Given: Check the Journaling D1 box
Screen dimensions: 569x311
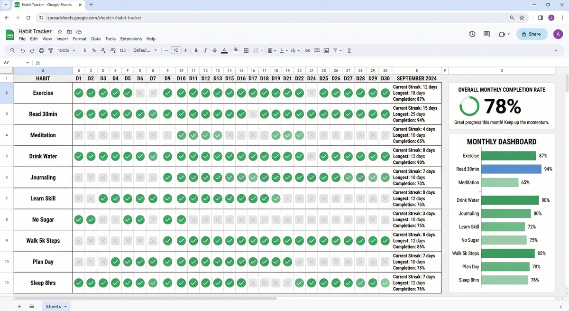Looking at the screenshot, I should click(79, 178).
